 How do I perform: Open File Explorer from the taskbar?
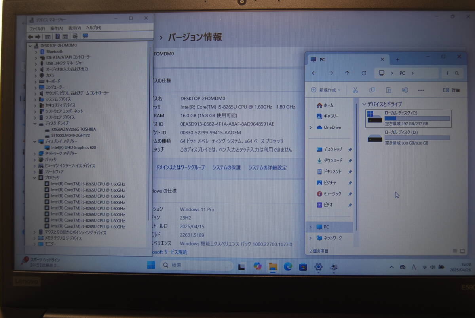[x=273, y=267]
